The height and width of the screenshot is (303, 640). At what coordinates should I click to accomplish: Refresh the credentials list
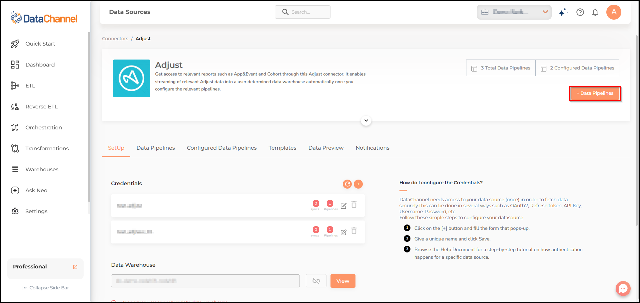tap(347, 184)
